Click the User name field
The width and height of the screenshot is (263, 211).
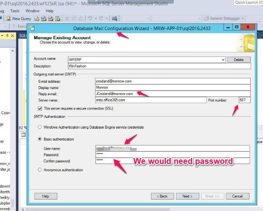click(172, 148)
